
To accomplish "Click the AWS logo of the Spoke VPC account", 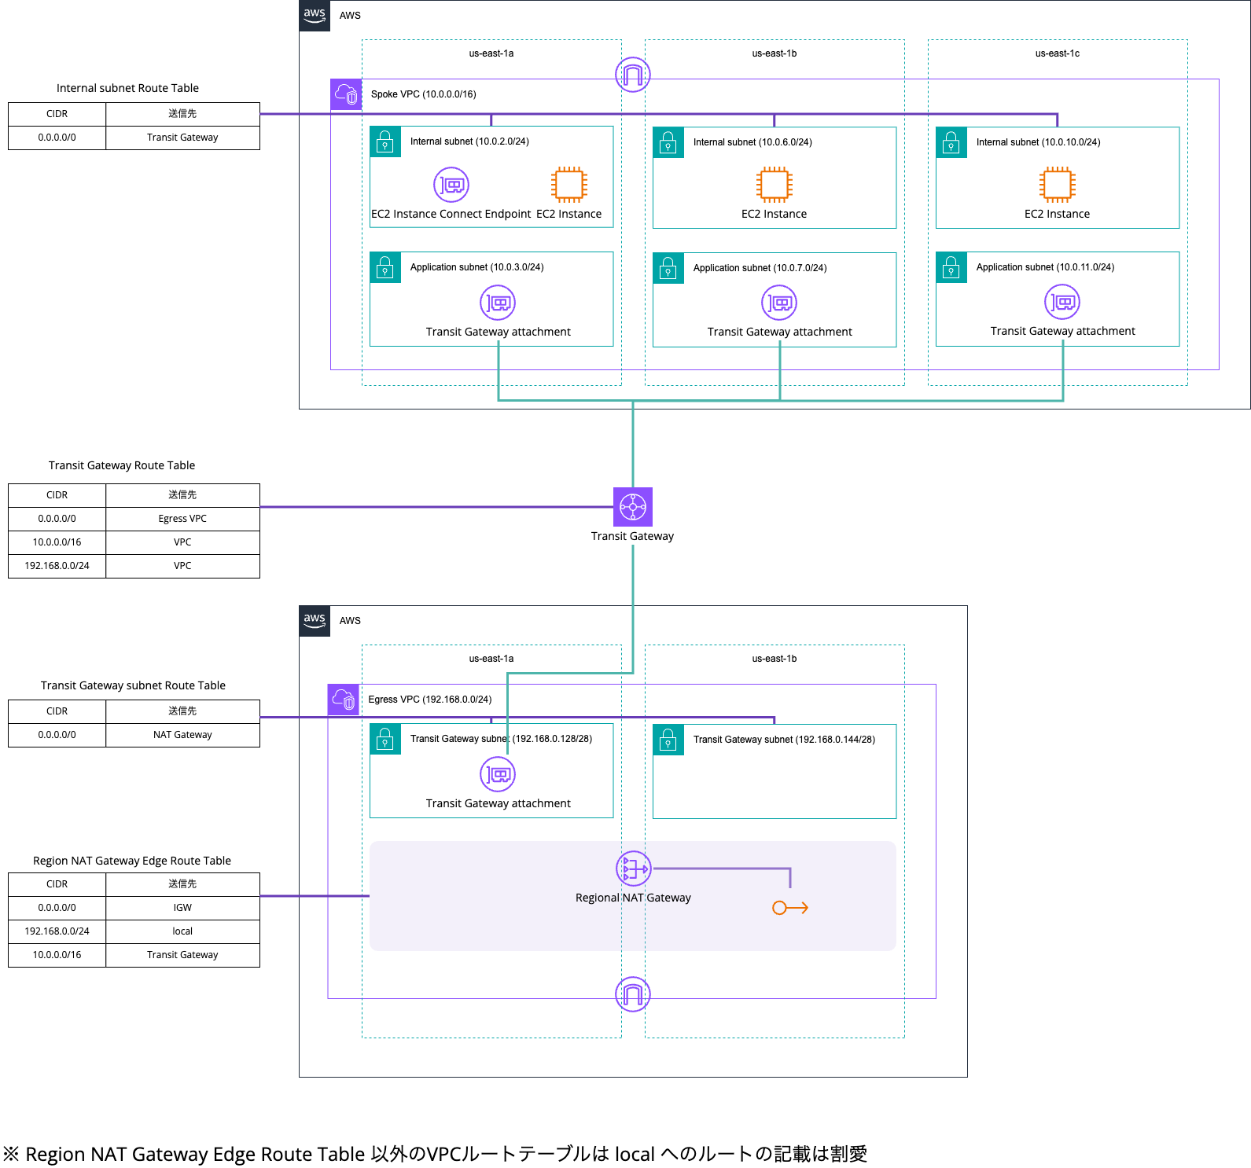I will point(315,16).
